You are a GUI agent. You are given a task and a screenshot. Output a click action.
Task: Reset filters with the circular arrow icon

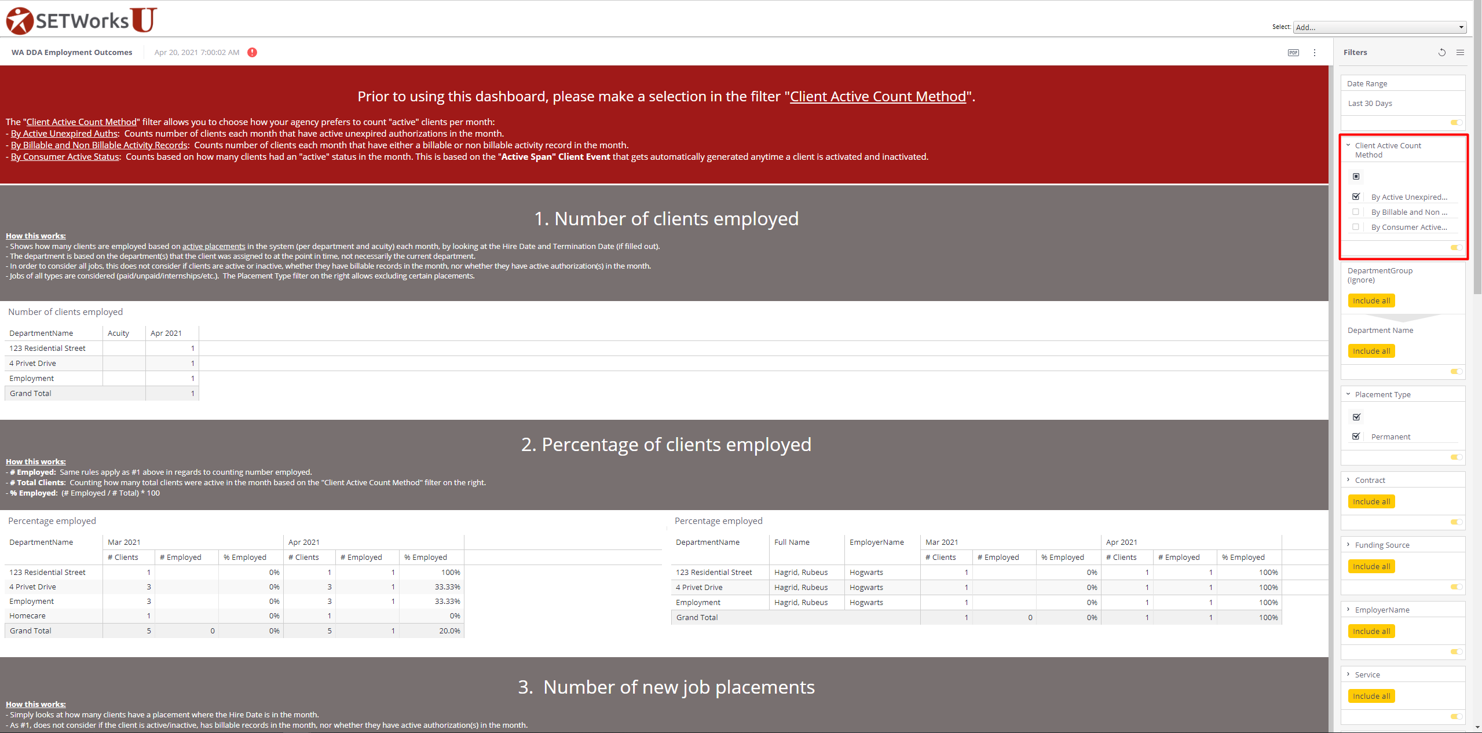click(1442, 53)
